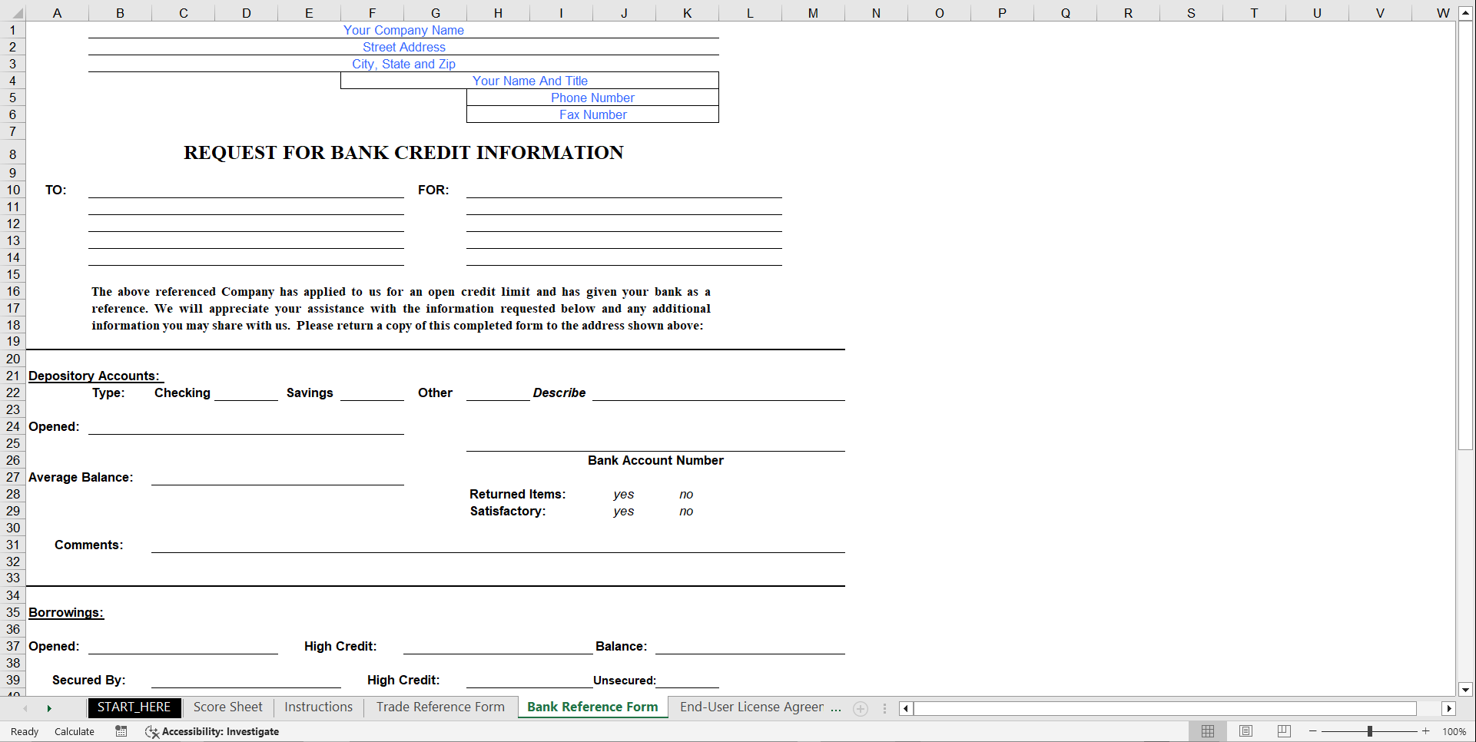Switch to Trade Reference Form tab
The height and width of the screenshot is (742, 1476).
(x=440, y=707)
